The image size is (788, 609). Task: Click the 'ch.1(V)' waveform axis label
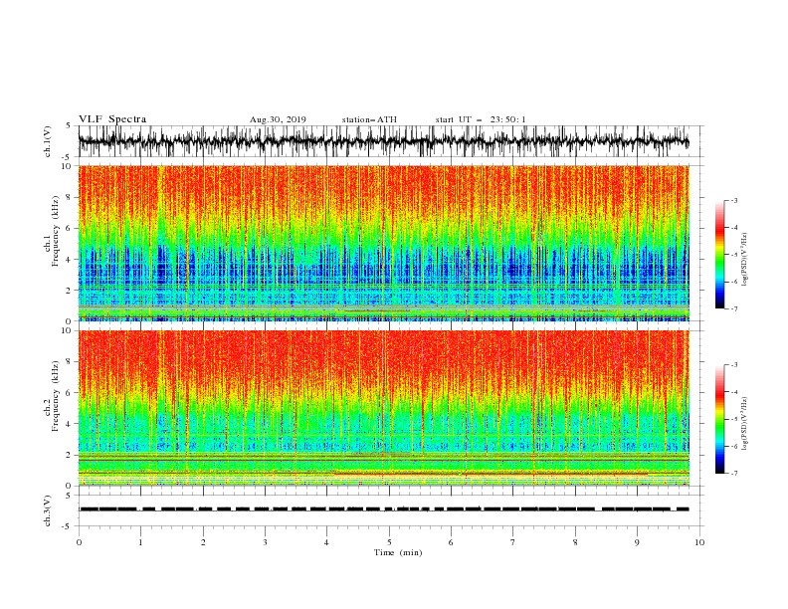pyautogui.click(x=48, y=141)
